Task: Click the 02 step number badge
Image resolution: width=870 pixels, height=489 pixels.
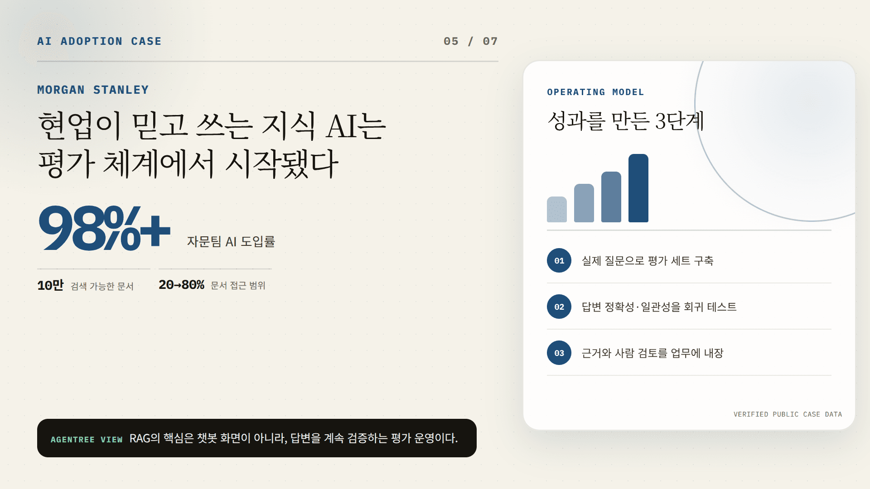Action: [559, 307]
